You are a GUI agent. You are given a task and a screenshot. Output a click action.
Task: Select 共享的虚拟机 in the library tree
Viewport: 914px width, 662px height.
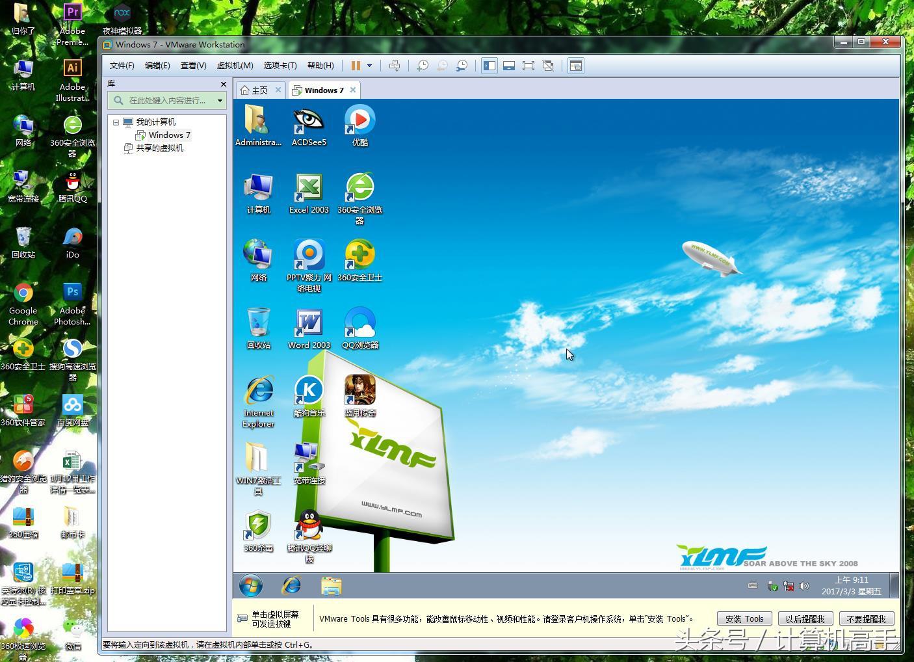pyautogui.click(x=153, y=148)
